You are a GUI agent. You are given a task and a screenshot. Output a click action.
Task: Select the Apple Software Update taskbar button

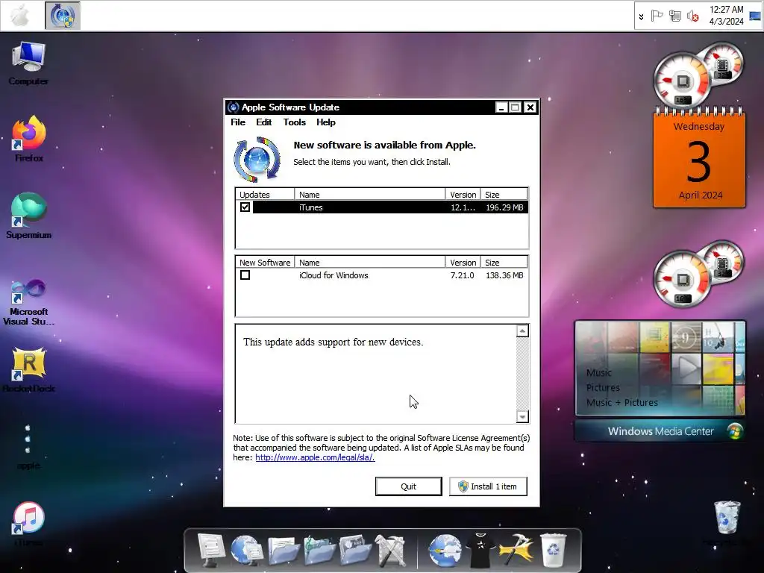pos(63,16)
